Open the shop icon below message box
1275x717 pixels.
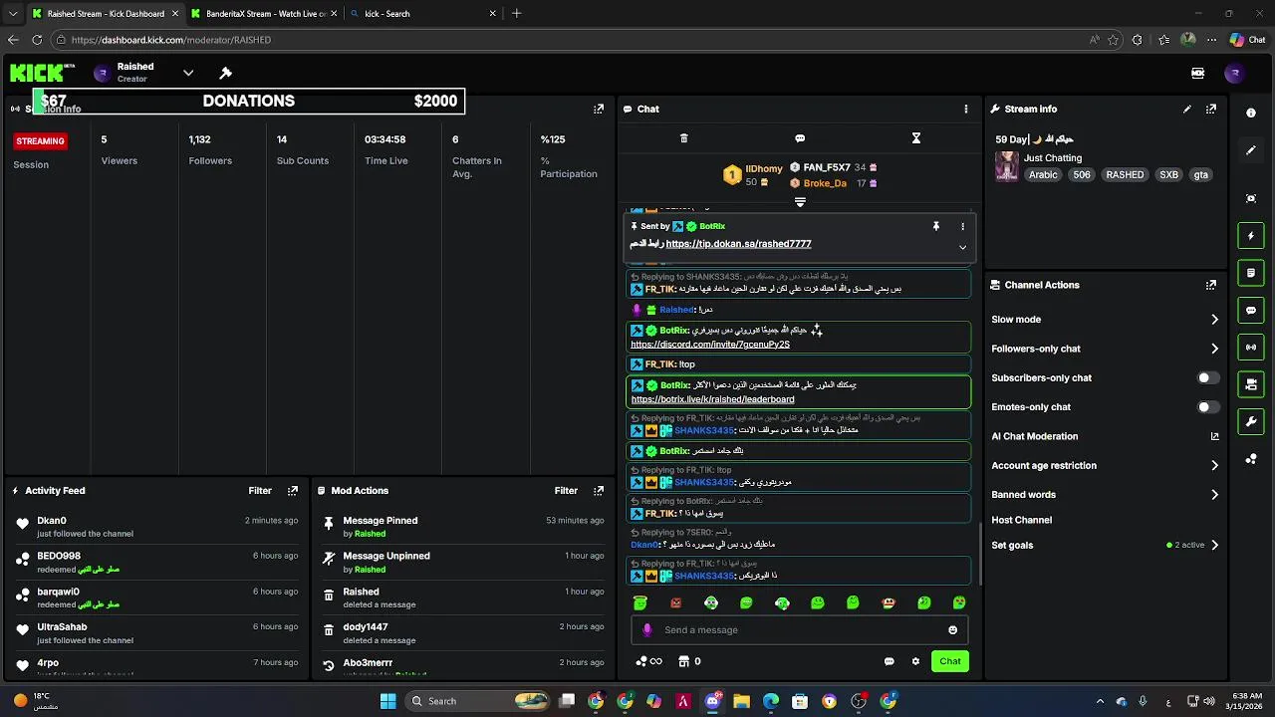[x=683, y=661]
